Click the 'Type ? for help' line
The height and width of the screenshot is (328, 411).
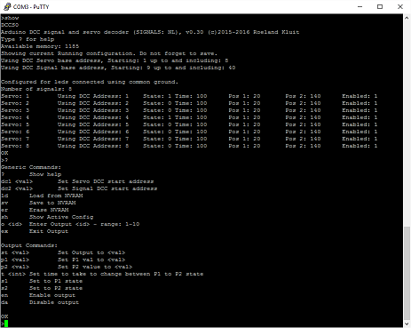(x=28, y=39)
